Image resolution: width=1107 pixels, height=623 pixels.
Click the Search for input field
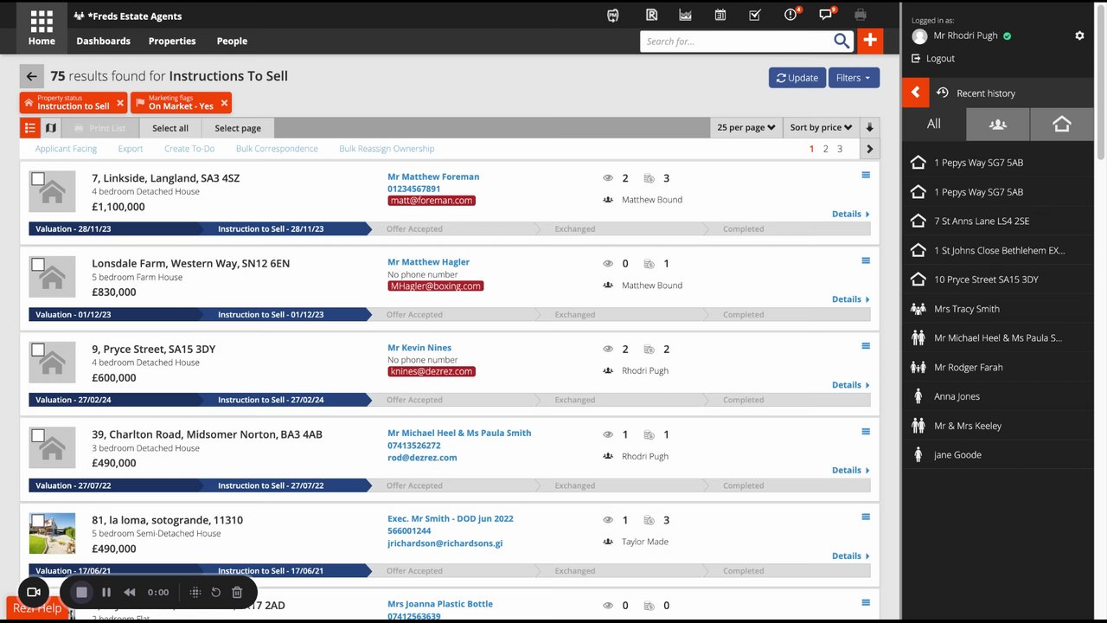(x=737, y=41)
